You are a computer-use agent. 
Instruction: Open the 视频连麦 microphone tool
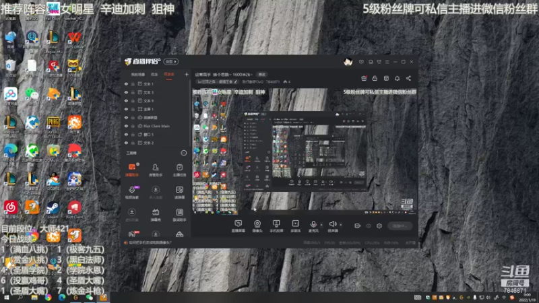click(x=132, y=192)
